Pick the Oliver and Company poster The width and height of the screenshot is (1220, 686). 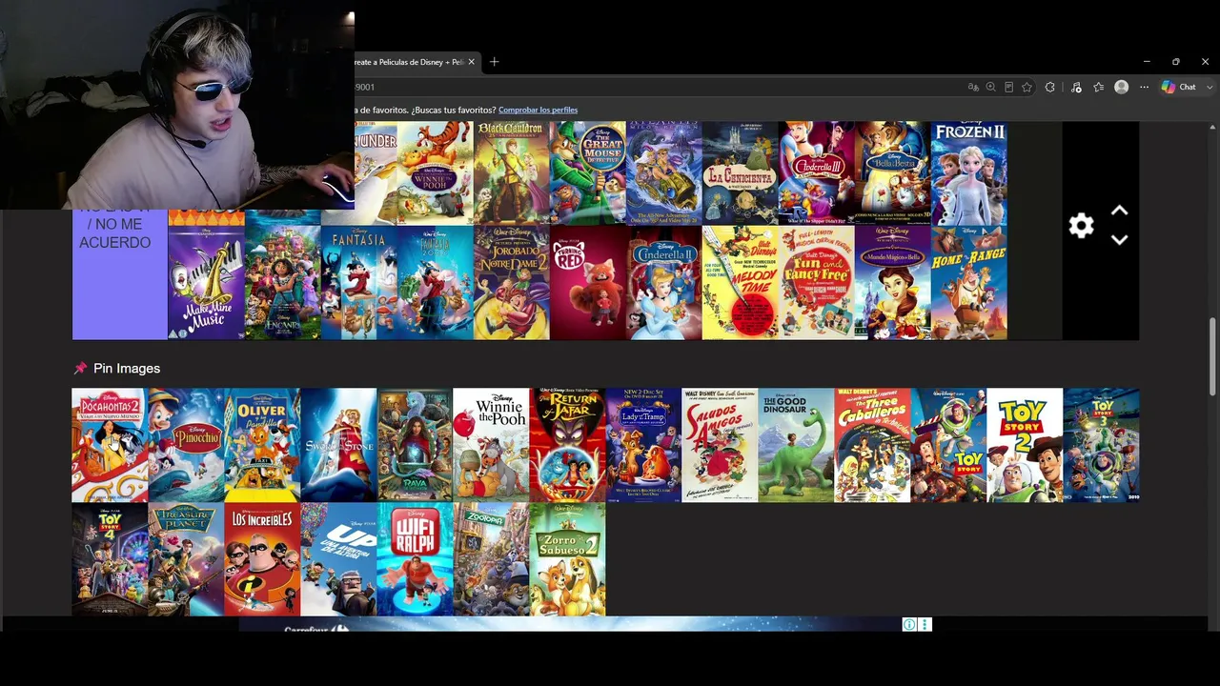(x=262, y=445)
